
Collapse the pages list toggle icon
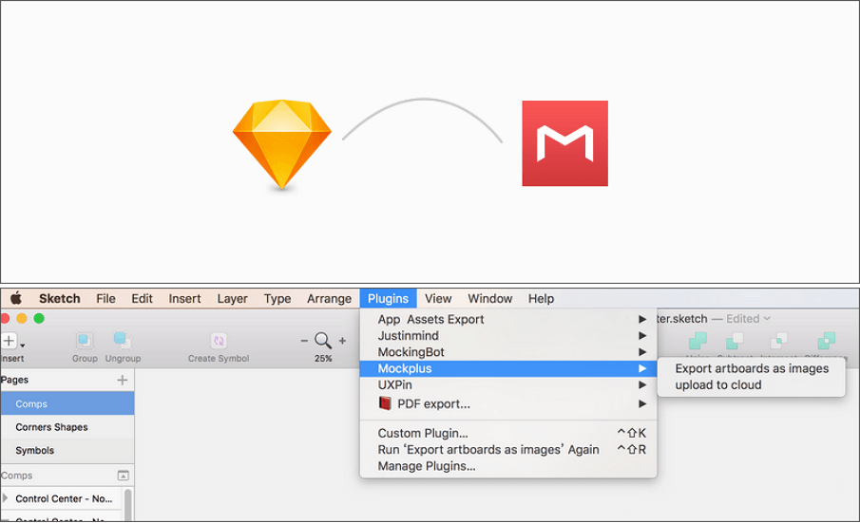coord(124,476)
